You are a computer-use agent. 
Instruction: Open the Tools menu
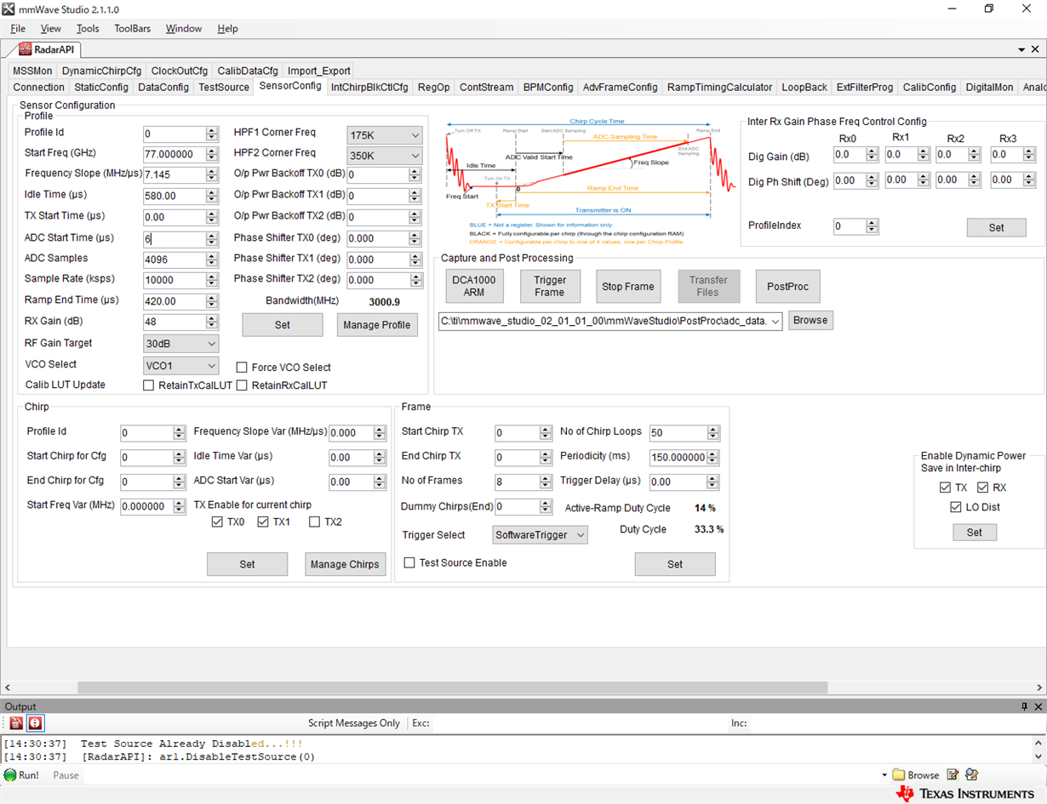click(88, 28)
